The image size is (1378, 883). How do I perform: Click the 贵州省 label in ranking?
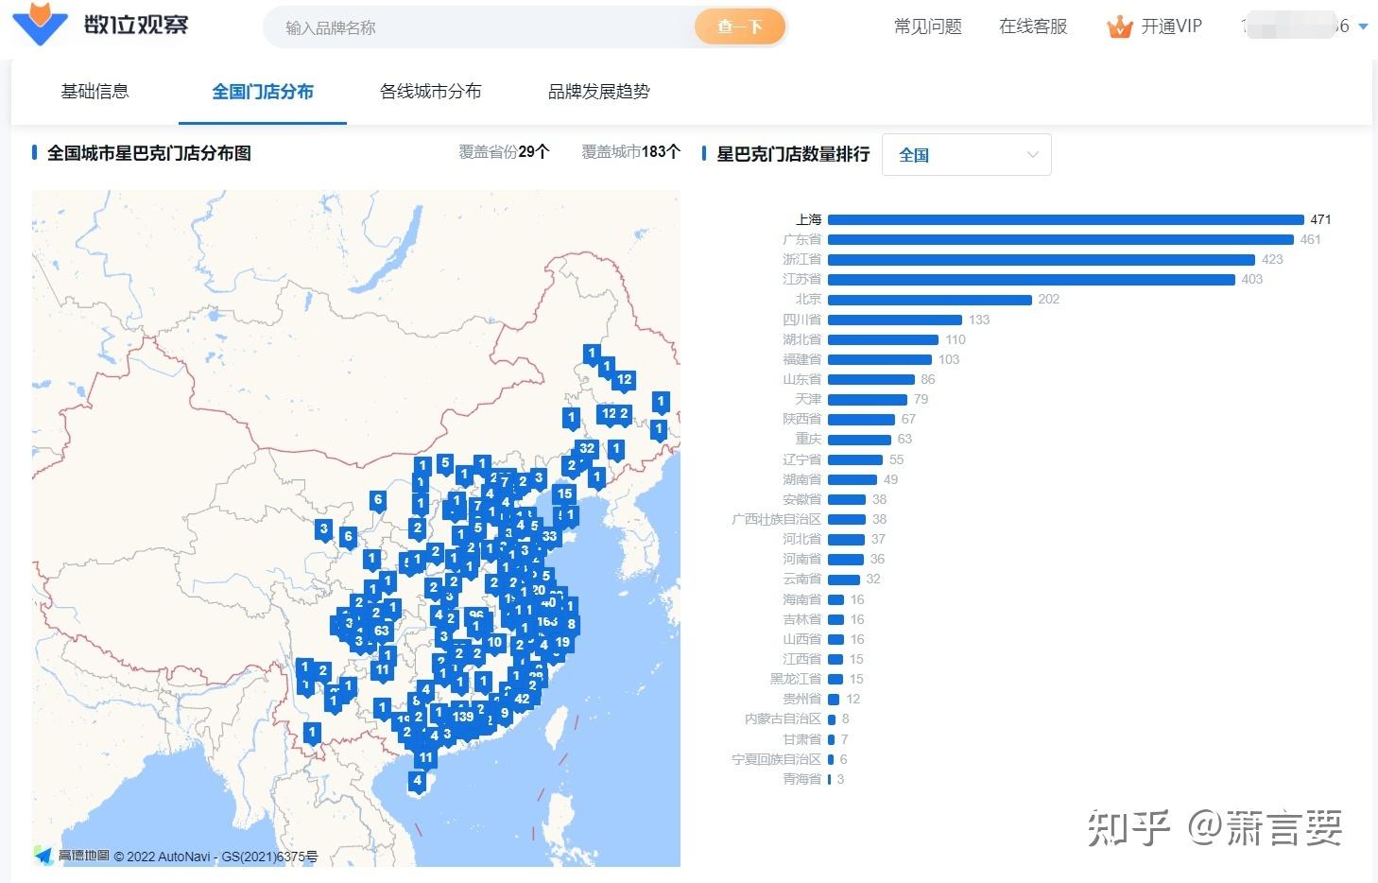tap(801, 699)
